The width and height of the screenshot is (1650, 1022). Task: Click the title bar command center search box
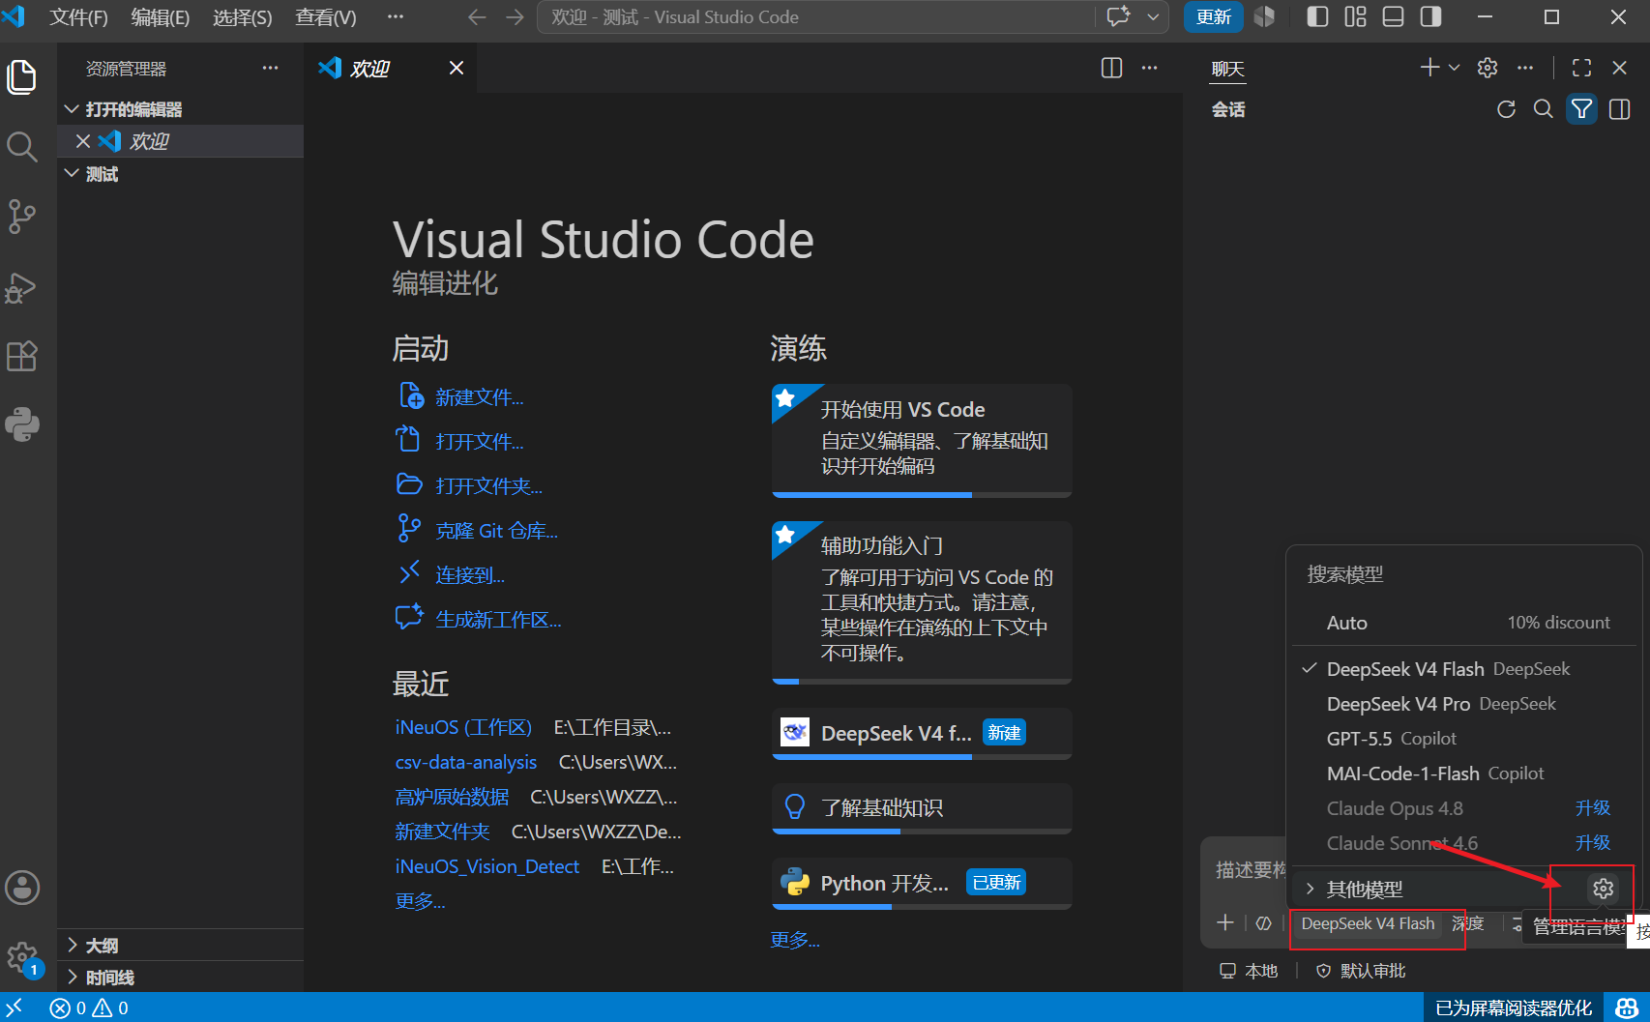pyautogui.click(x=816, y=17)
